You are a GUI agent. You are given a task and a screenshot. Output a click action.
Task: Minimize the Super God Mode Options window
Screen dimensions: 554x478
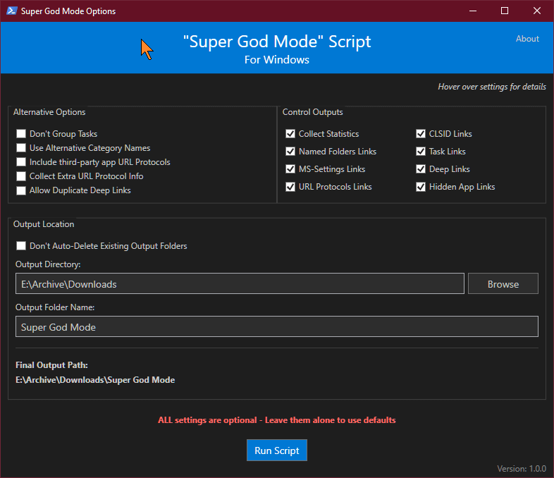click(473, 11)
